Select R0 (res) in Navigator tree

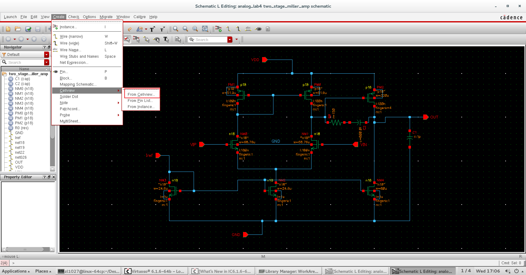tap(21, 128)
